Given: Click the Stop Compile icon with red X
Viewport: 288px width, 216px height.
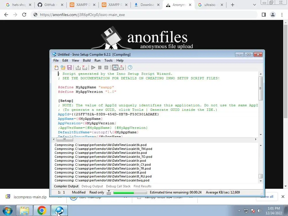Looking at the screenshot, I should (85, 67).
